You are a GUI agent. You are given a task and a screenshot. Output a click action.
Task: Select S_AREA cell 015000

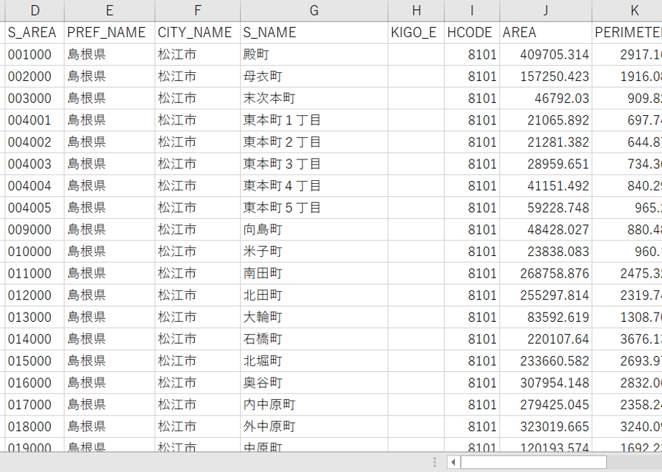click(x=34, y=361)
